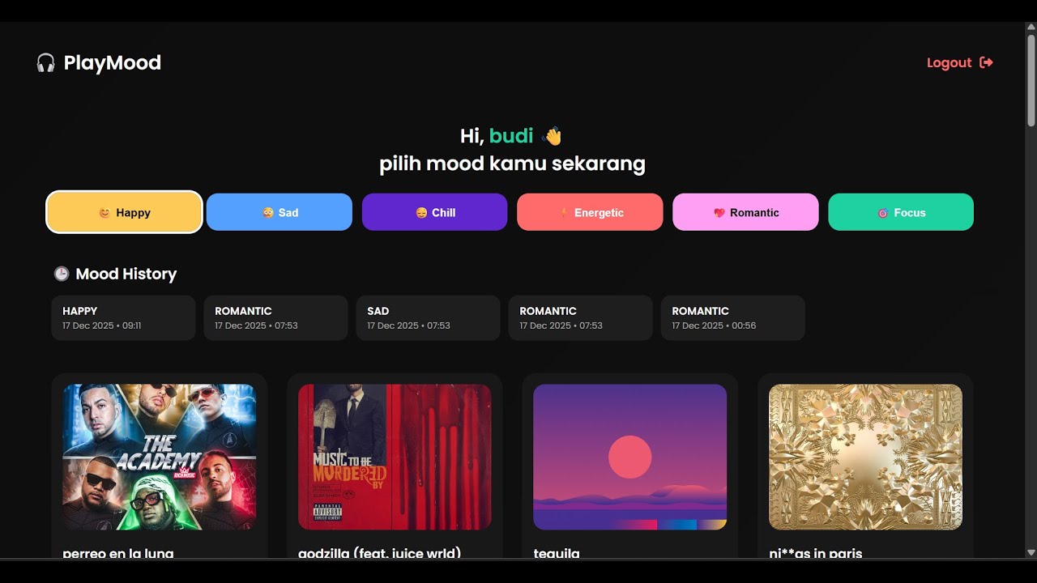Viewport: 1037px width, 583px height.
Task: Click the sad face emoji on Sad button
Action: click(x=268, y=213)
